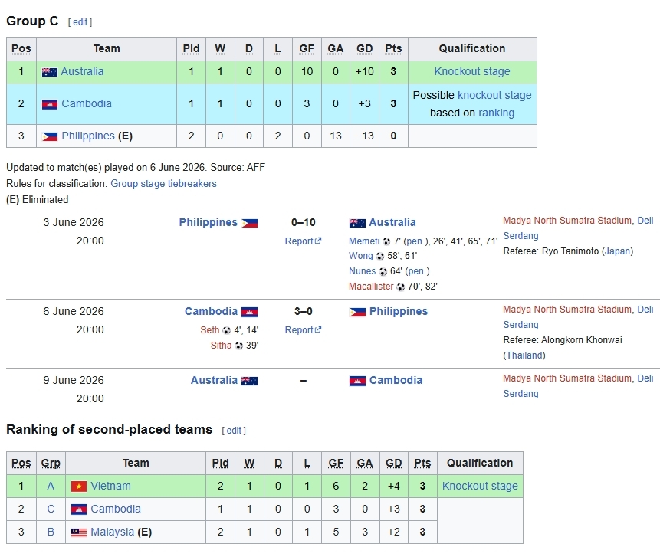Click goal ball icon next to Sitha
Screen dimensions: 660x557
coord(238,346)
